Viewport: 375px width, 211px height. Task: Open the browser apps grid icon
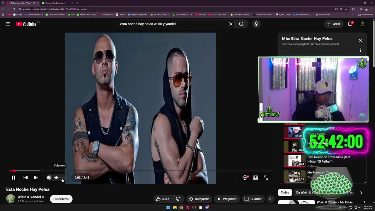(x=3, y=15)
